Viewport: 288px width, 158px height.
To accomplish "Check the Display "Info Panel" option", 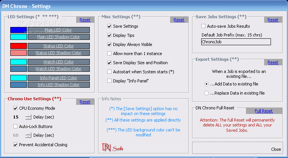I will pyautogui.click(x=109, y=81).
